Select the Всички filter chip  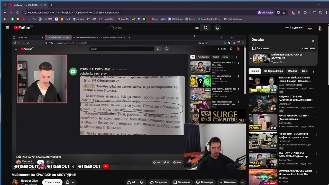pyautogui.click(x=255, y=71)
